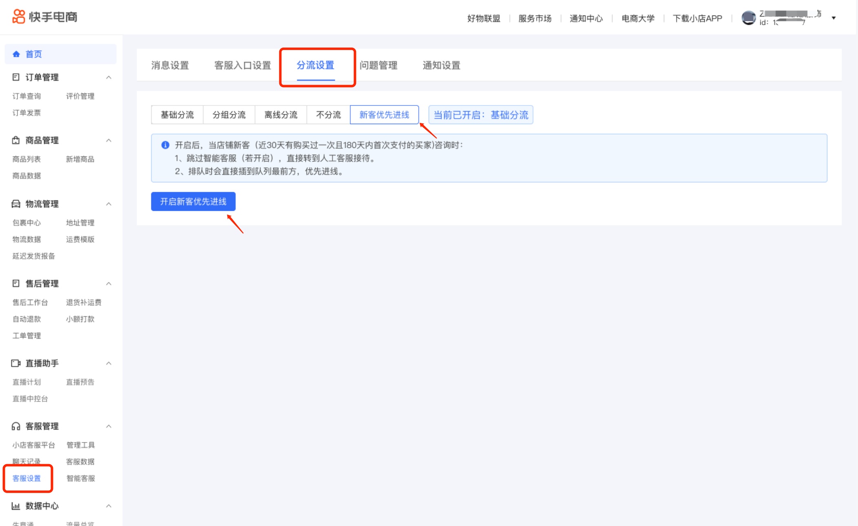Collapse the 订单管理 section chevron
The height and width of the screenshot is (526, 858).
109,77
